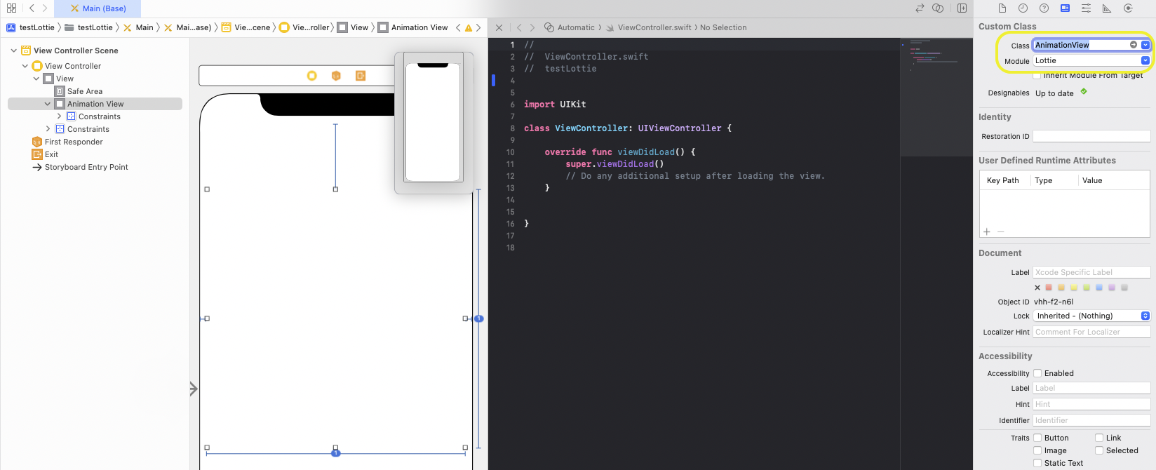This screenshot has height=470, width=1156.
Task: Click the Exit dock icon in scene
Action: click(361, 76)
